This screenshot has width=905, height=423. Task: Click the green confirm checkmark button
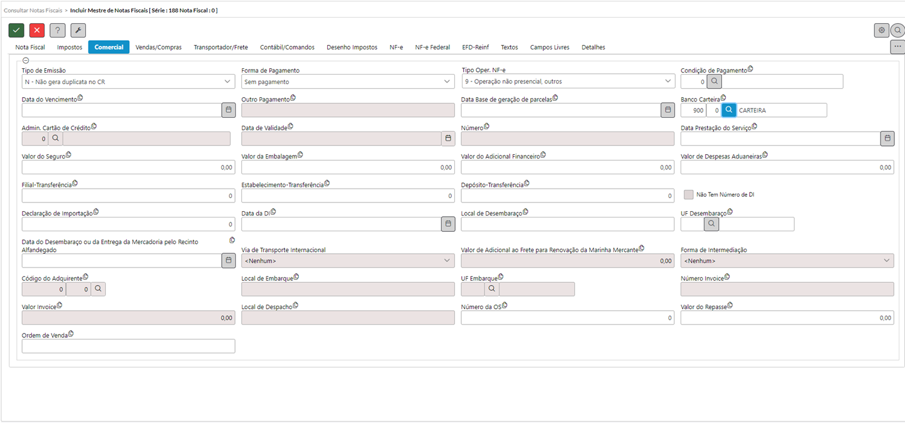click(16, 30)
